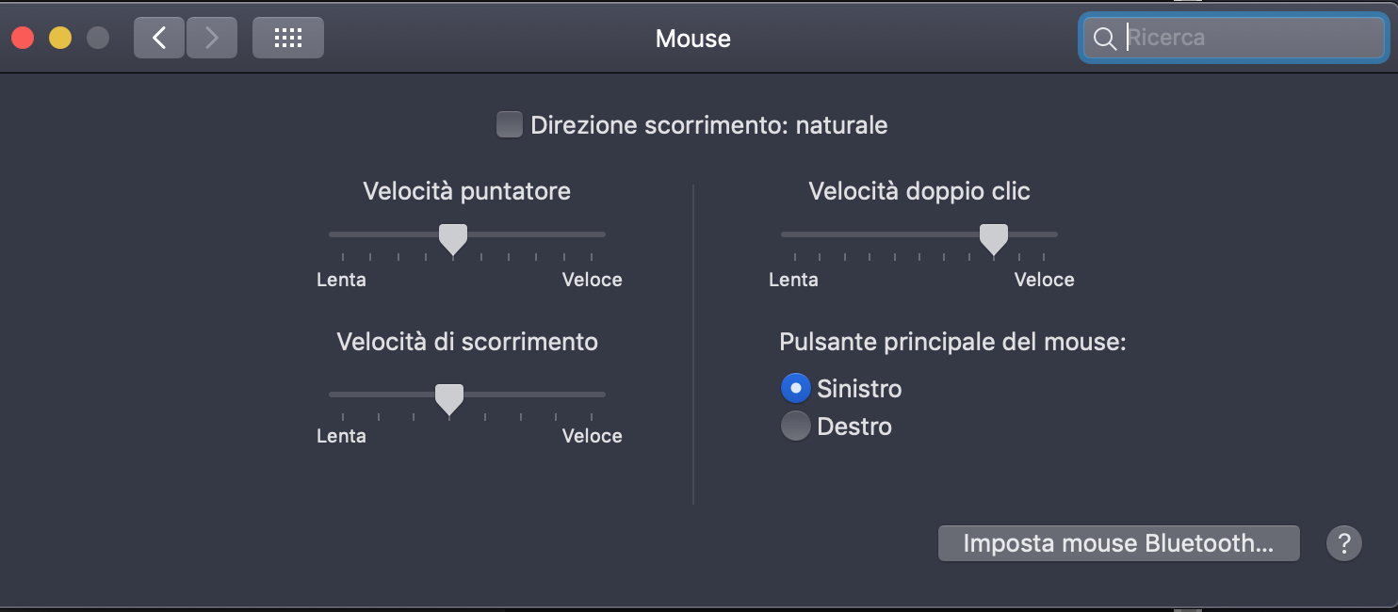Viewport: 1398px width, 612px height.
Task: Click the Velocità di scorrimento slider thumb
Action: point(449,398)
